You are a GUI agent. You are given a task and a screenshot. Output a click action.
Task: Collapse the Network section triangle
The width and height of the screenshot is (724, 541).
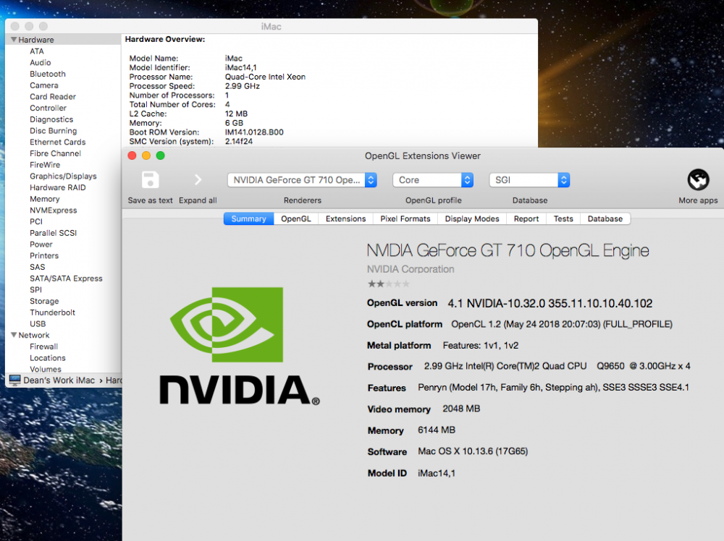click(14, 335)
